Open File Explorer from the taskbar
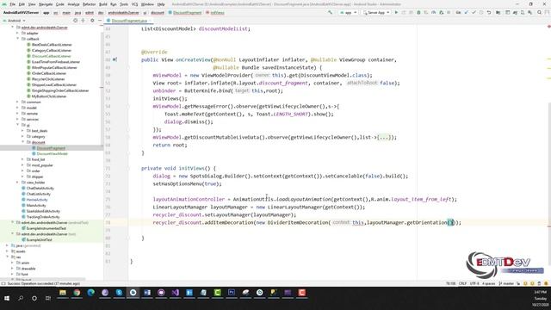Image resolution: width=551 pixels, height=310 pixels. pos(63,293)
